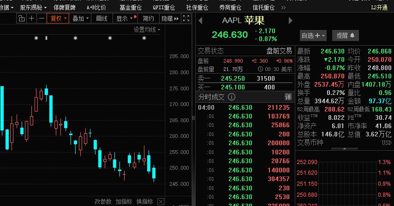Click the 盘前 price 248.990
Viewport: 394px width, 206px height.
click(x=233, y=61)
